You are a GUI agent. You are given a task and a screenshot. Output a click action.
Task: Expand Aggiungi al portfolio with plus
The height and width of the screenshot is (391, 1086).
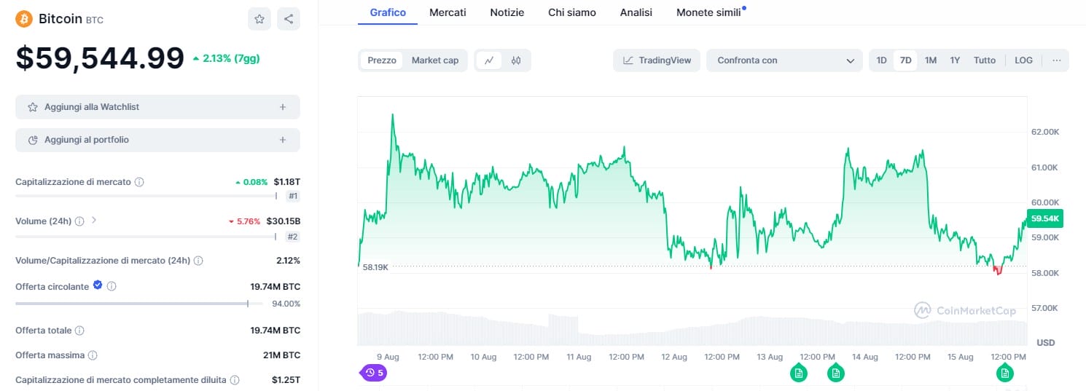tap(283, 140)
